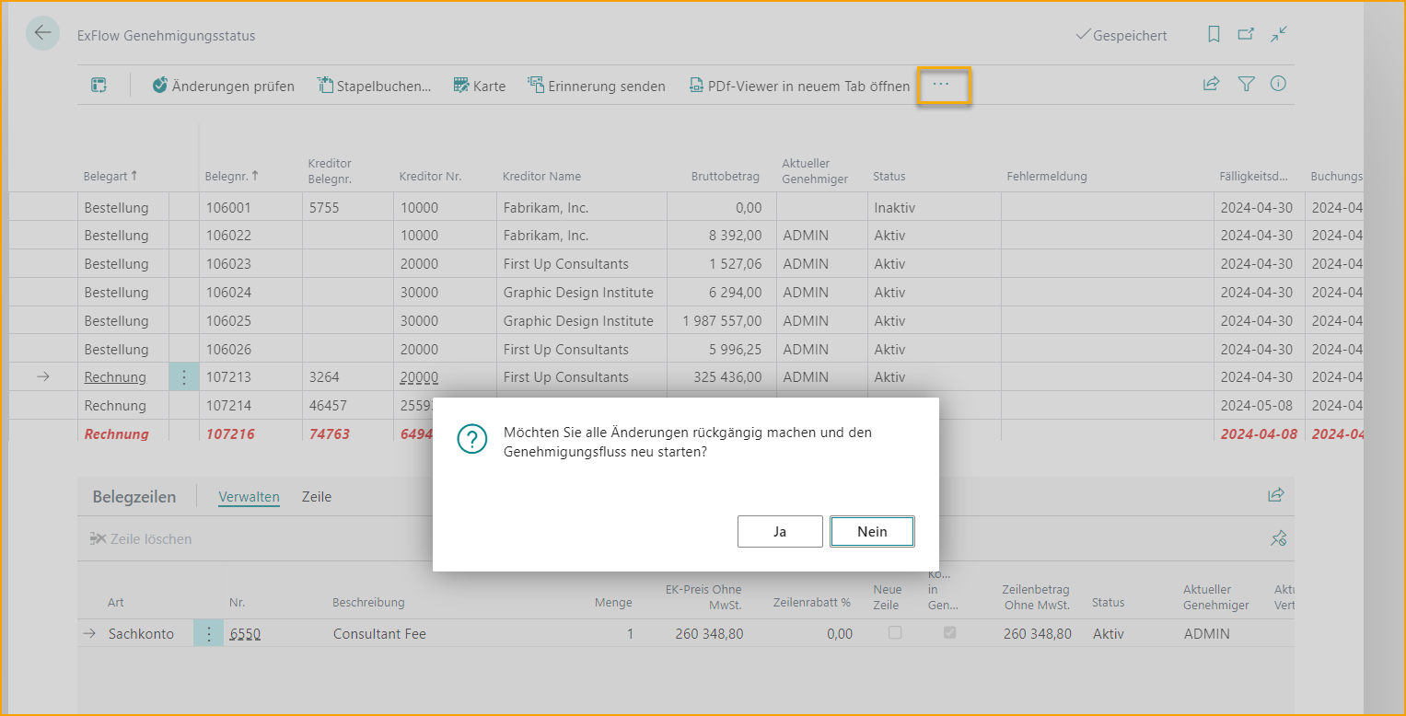Open the filter pane funnel icon
This screenshot has width=1406, height=716.
[1246, 84]
